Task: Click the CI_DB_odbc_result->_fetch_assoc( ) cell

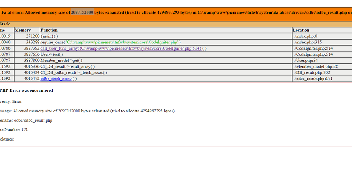Action: point(166,72)
